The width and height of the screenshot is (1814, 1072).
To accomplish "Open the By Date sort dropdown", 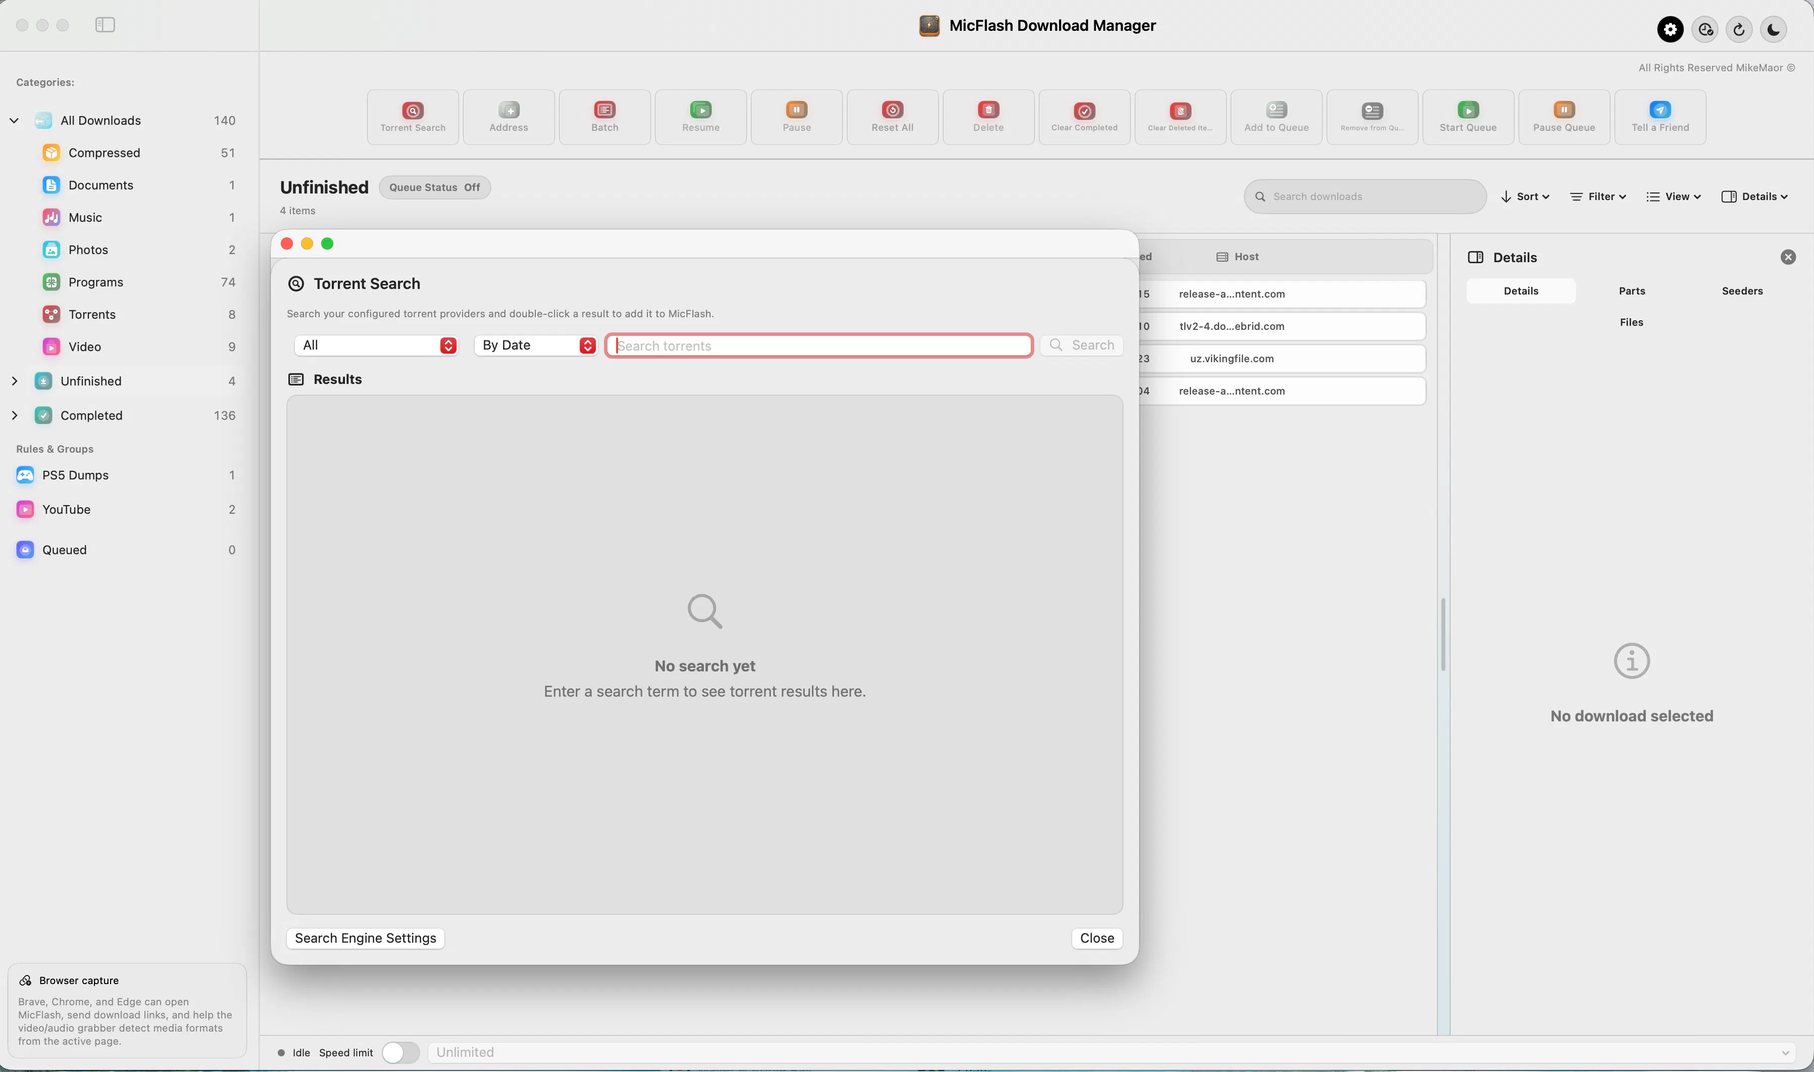I will point(536,346).
